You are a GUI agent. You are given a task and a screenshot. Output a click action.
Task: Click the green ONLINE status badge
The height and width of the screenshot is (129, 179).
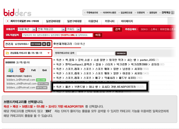(41, 80)
